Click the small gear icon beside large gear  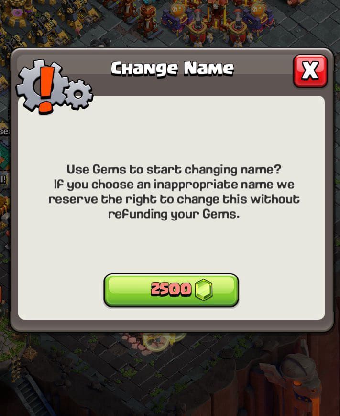click(x=78, y=94)
